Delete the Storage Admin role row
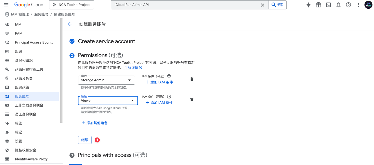374x165 pixels. 192,79
